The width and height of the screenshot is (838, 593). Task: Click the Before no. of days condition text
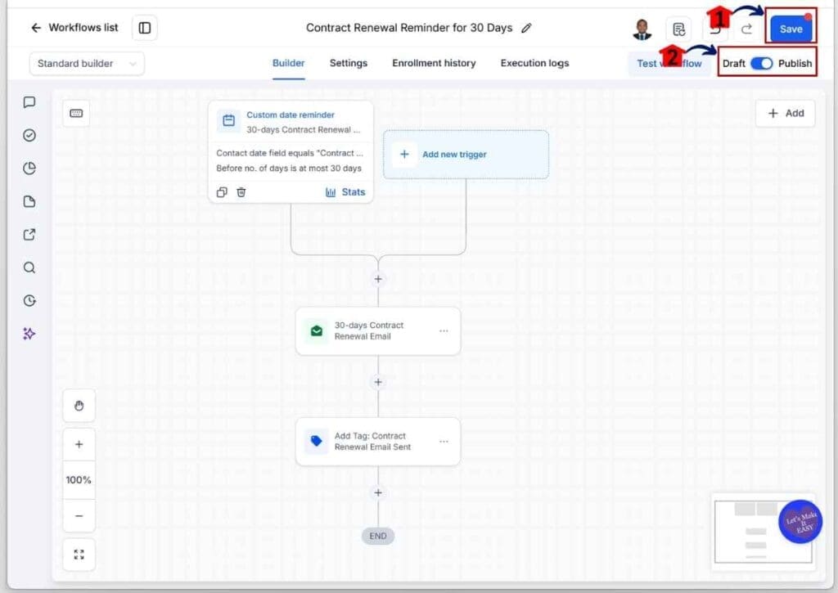pos(289,168)
